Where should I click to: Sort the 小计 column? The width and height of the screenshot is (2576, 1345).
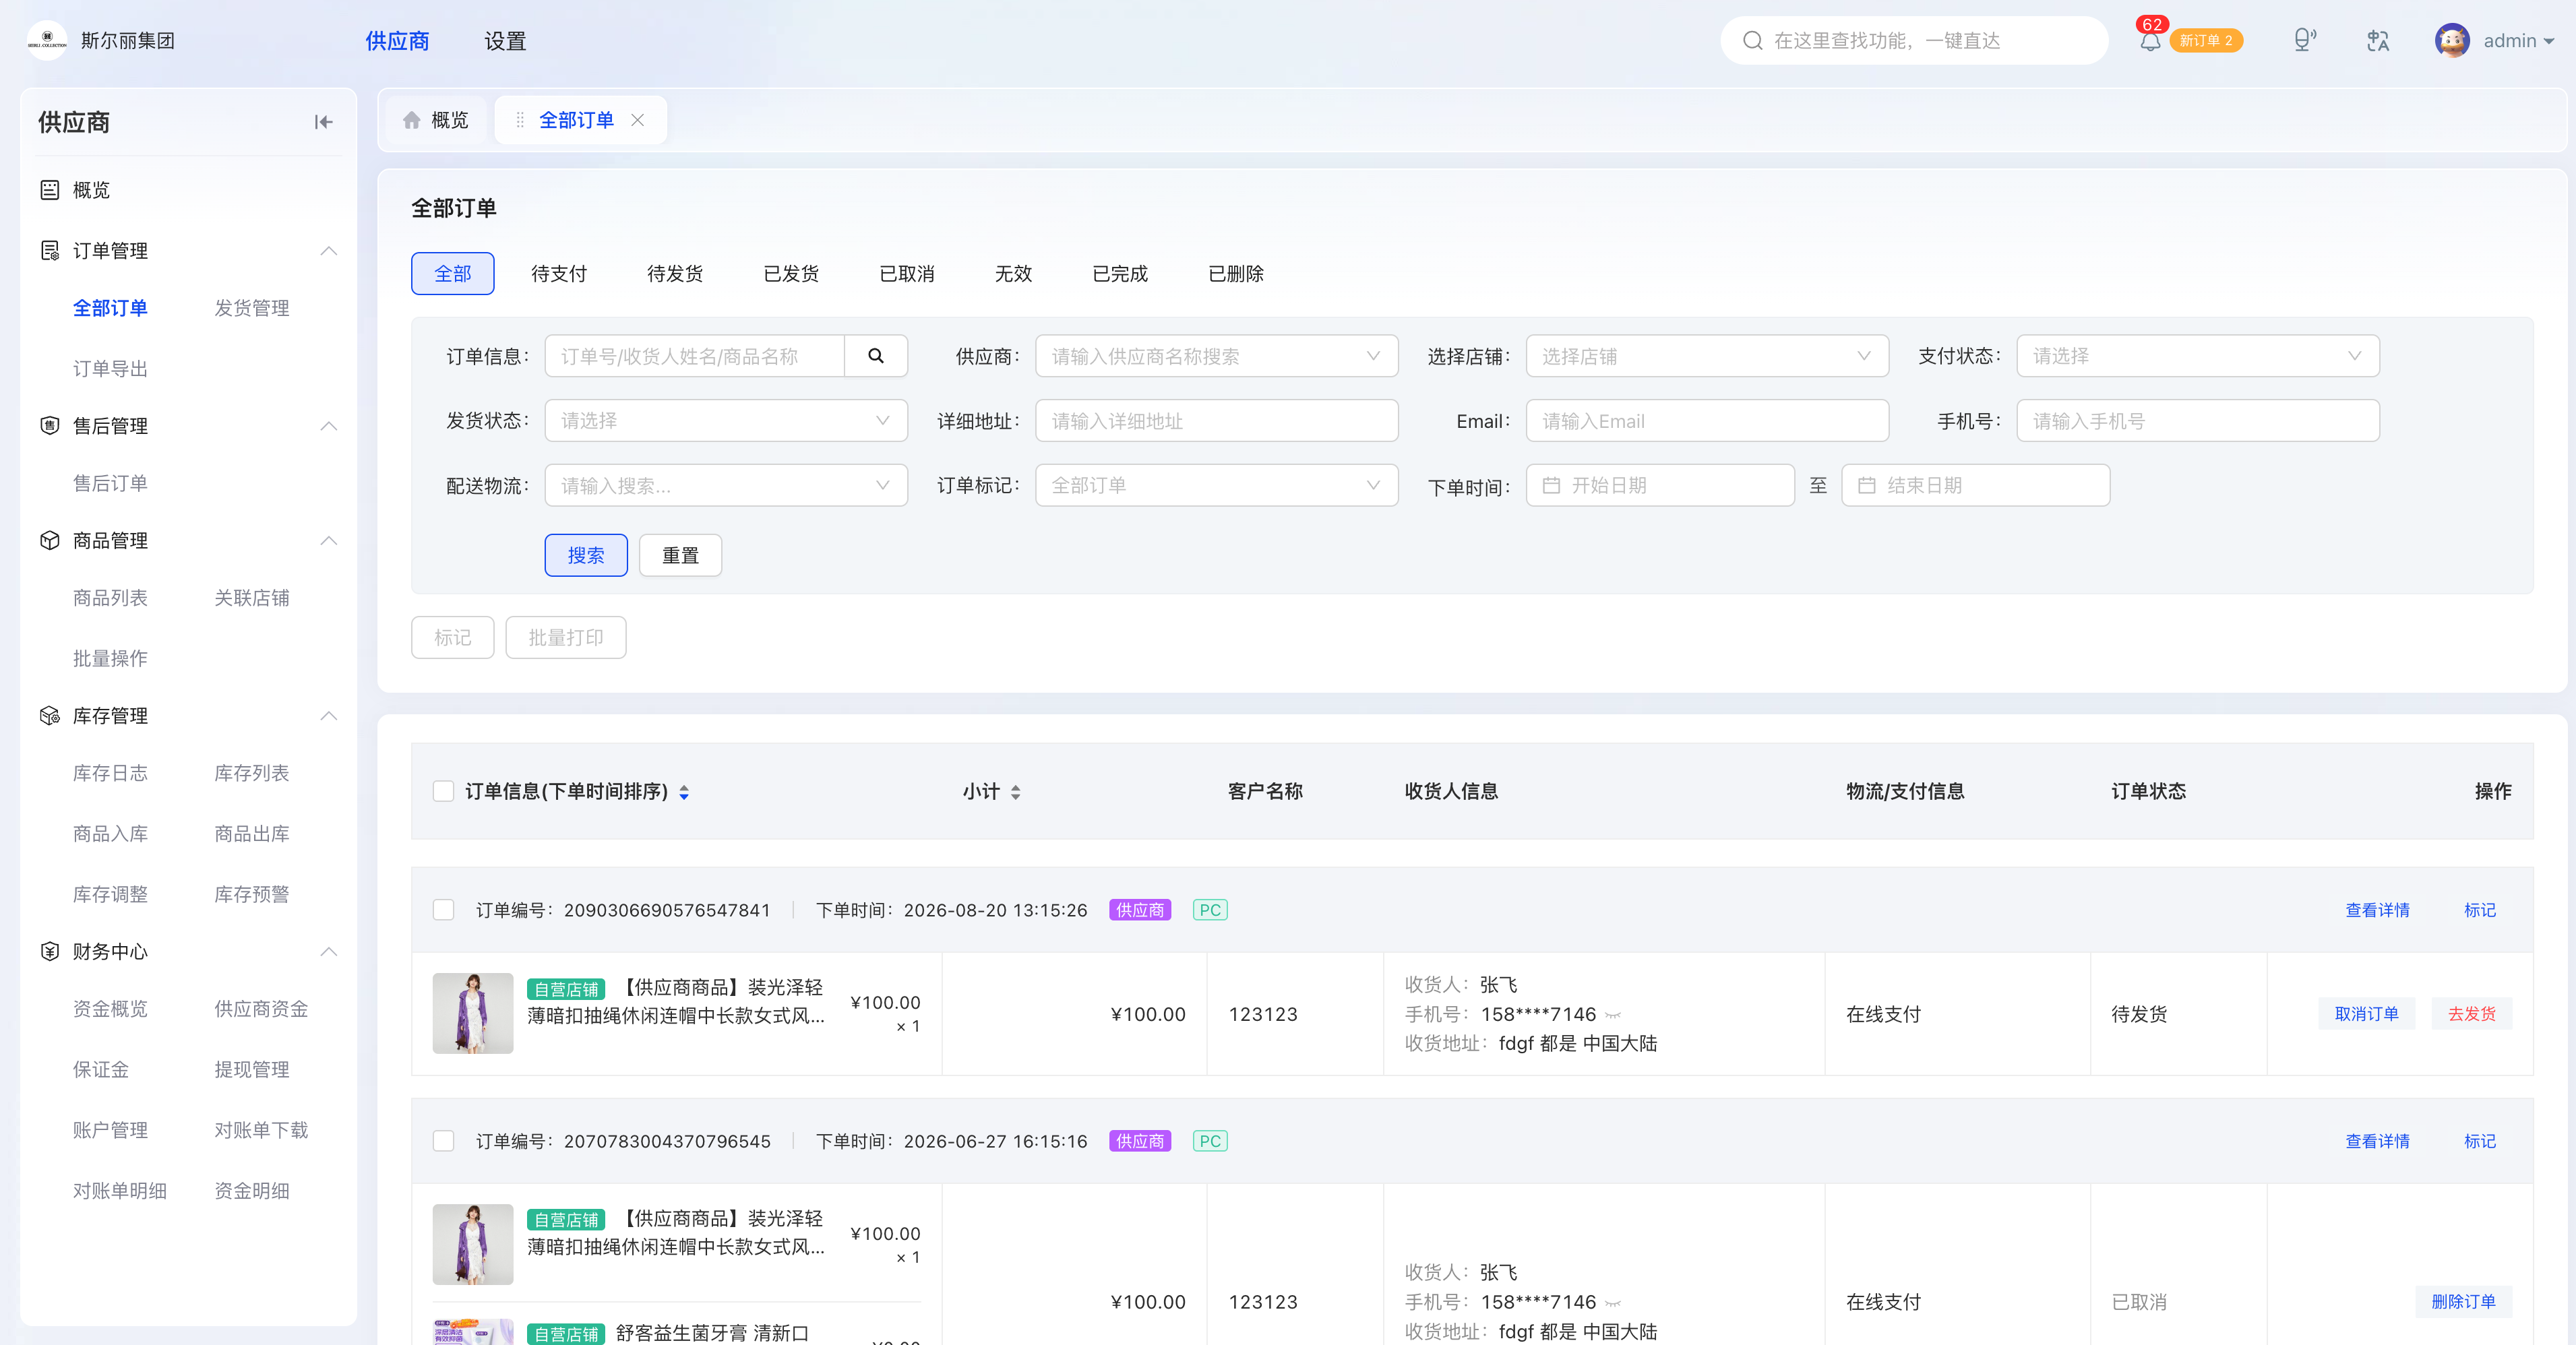pos(1016,792)
